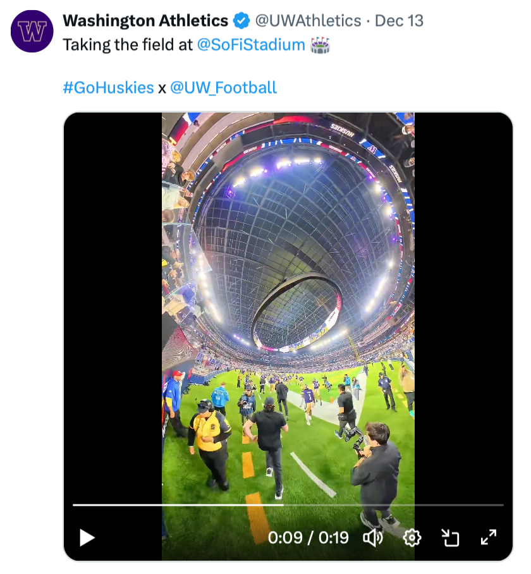Open video settings gear
Screen dimensions: 531x574
pos(412,537)
